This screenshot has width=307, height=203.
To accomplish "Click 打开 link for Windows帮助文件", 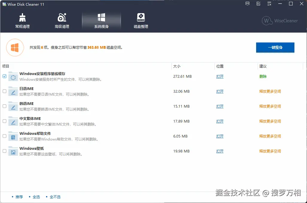I will point(220,136).
